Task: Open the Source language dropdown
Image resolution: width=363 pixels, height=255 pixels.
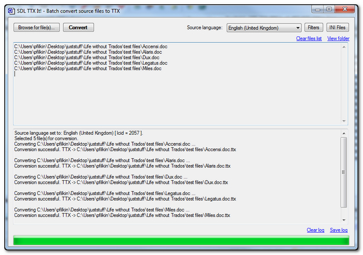Action: (264, 28)
